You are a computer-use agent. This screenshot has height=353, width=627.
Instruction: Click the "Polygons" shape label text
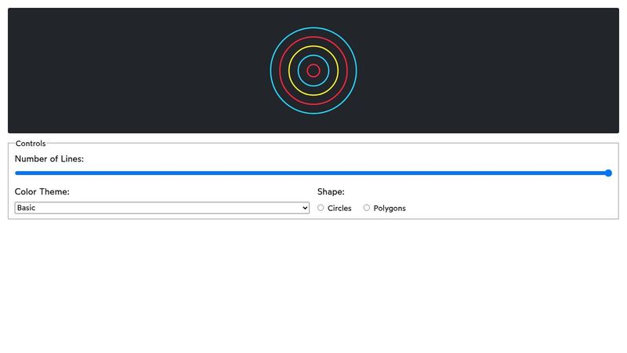point(390,209)
